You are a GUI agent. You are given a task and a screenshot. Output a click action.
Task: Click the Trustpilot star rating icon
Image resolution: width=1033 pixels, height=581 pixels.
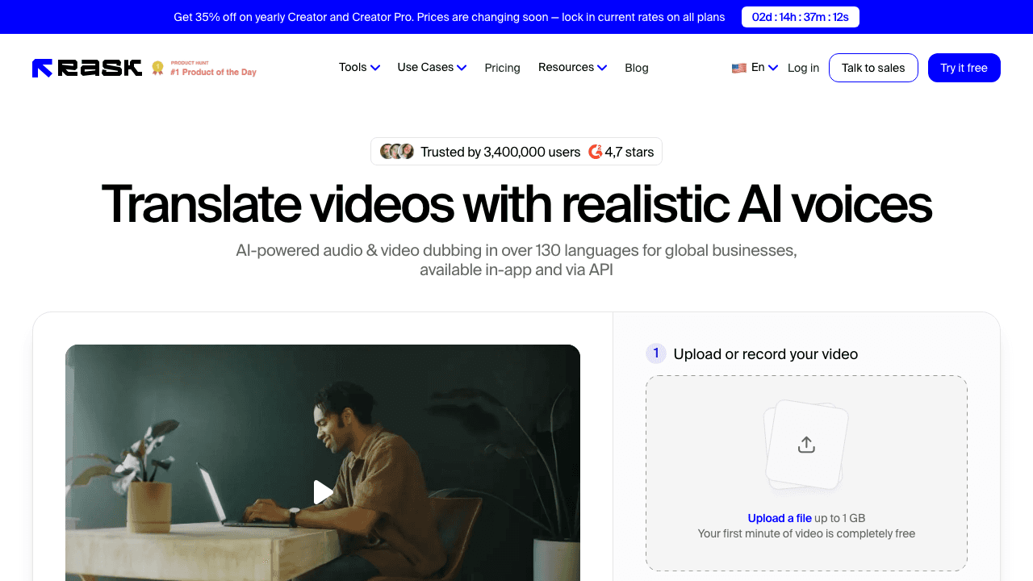(x=596, y=151)
